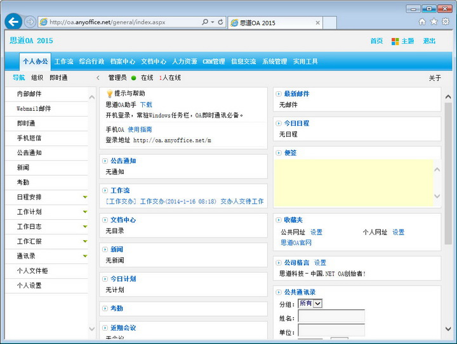Click the arrow icon beside 最新邮件 panel
The width and height of the screenshot is (457, 344).
[279, 94]
